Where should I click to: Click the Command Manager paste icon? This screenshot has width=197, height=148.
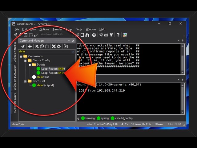[47, 47]
